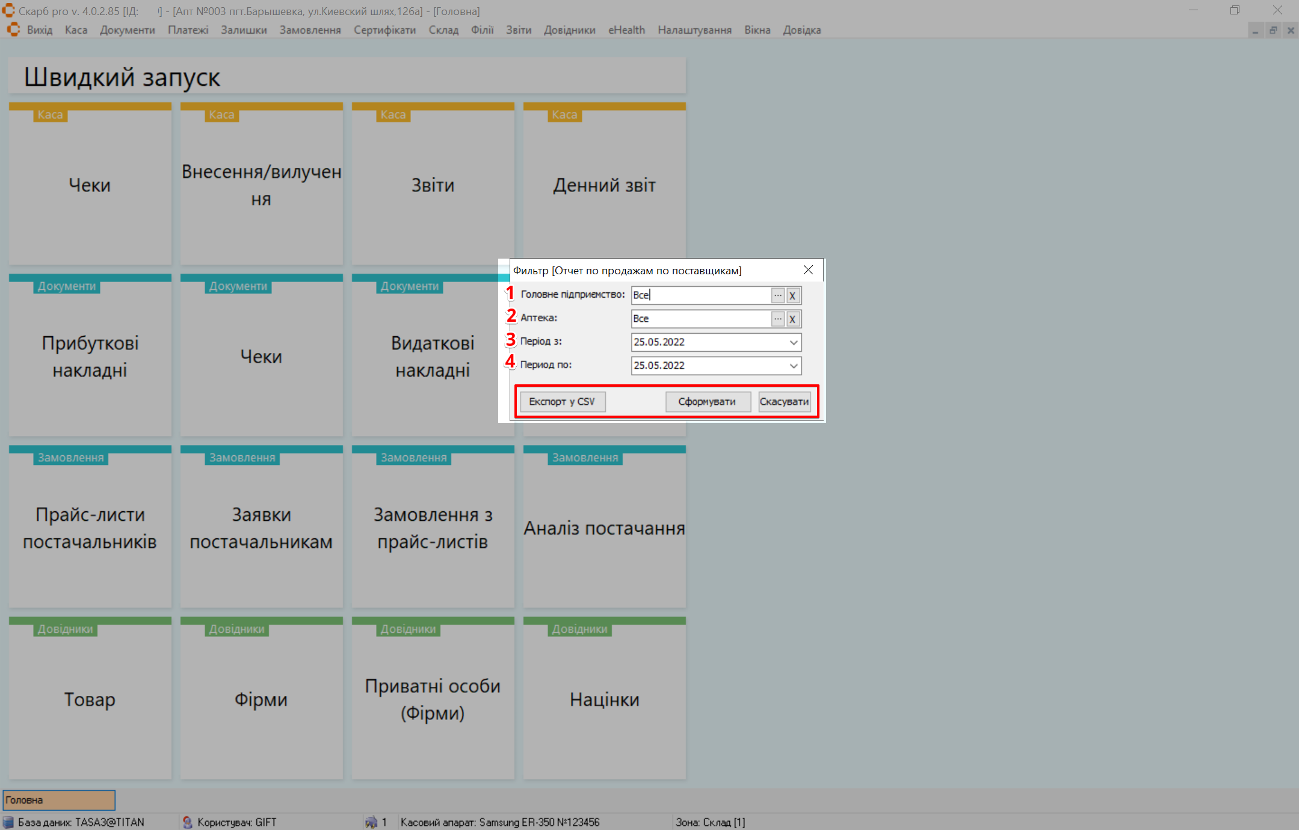Close the Фильтр dialog
Screen dimensions: 1299x830
[808, 270]
